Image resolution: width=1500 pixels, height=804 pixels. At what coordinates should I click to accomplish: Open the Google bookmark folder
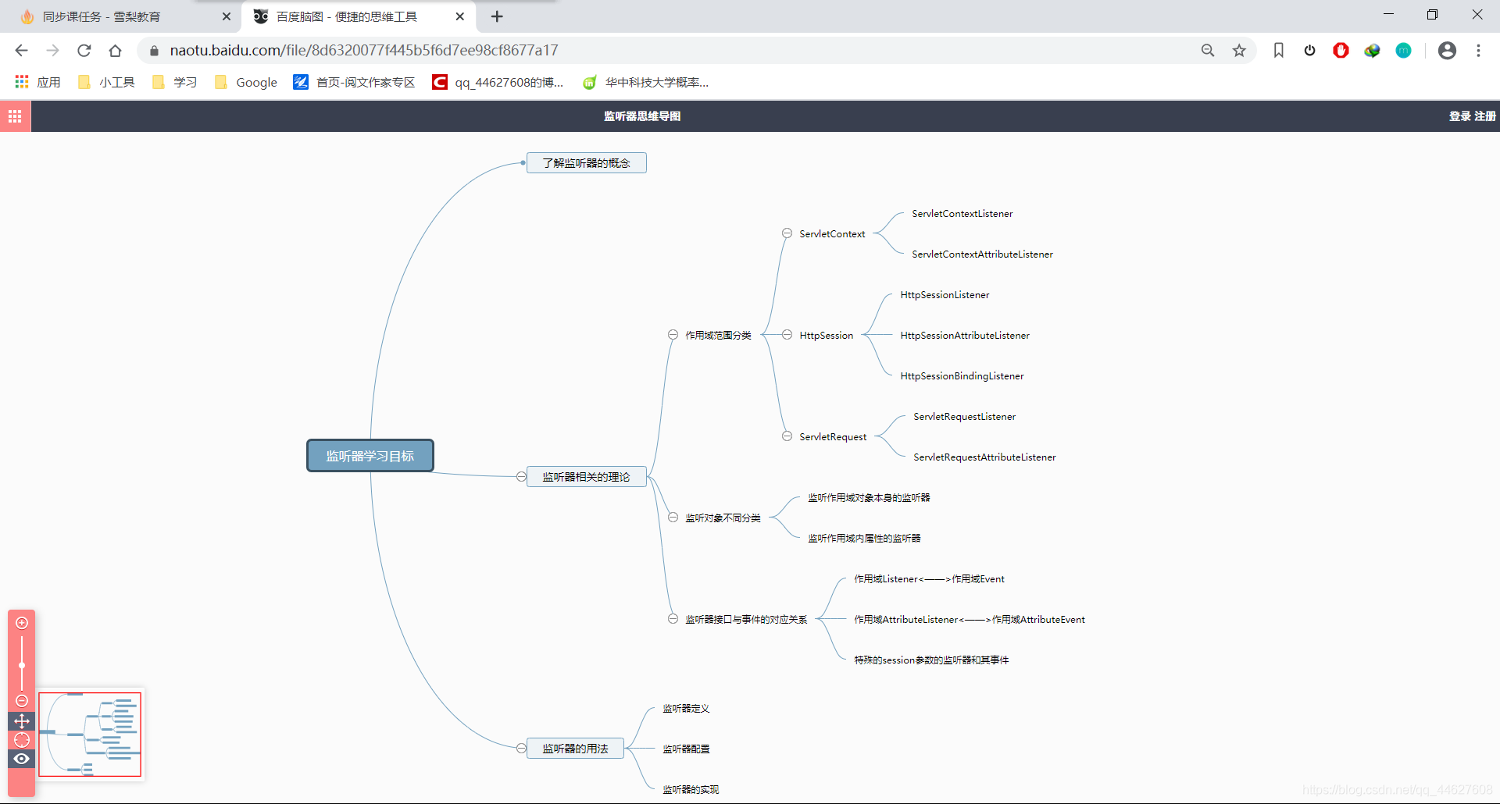(246, 82)
